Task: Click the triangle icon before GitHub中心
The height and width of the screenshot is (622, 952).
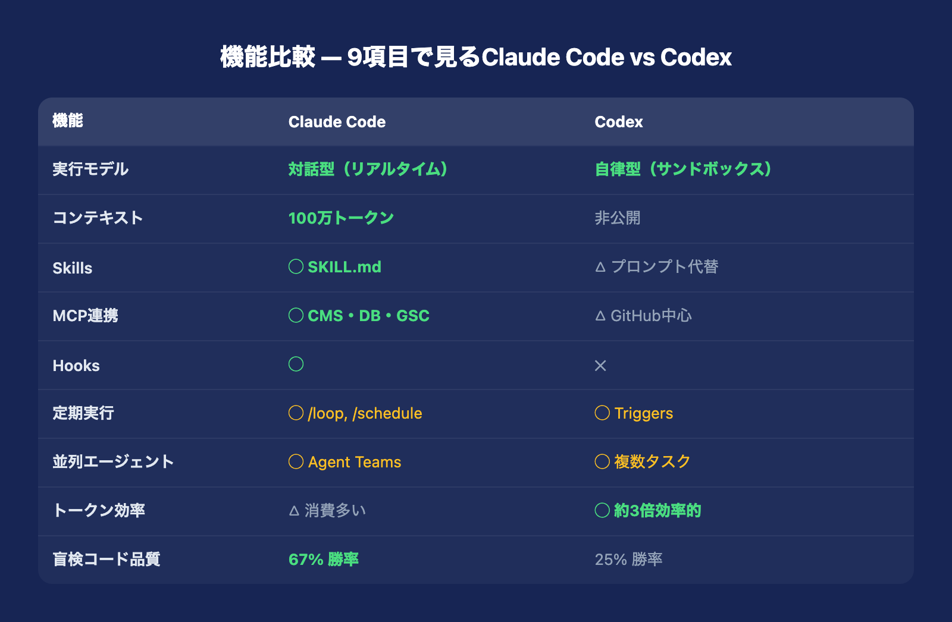Action: pos(600,316)
